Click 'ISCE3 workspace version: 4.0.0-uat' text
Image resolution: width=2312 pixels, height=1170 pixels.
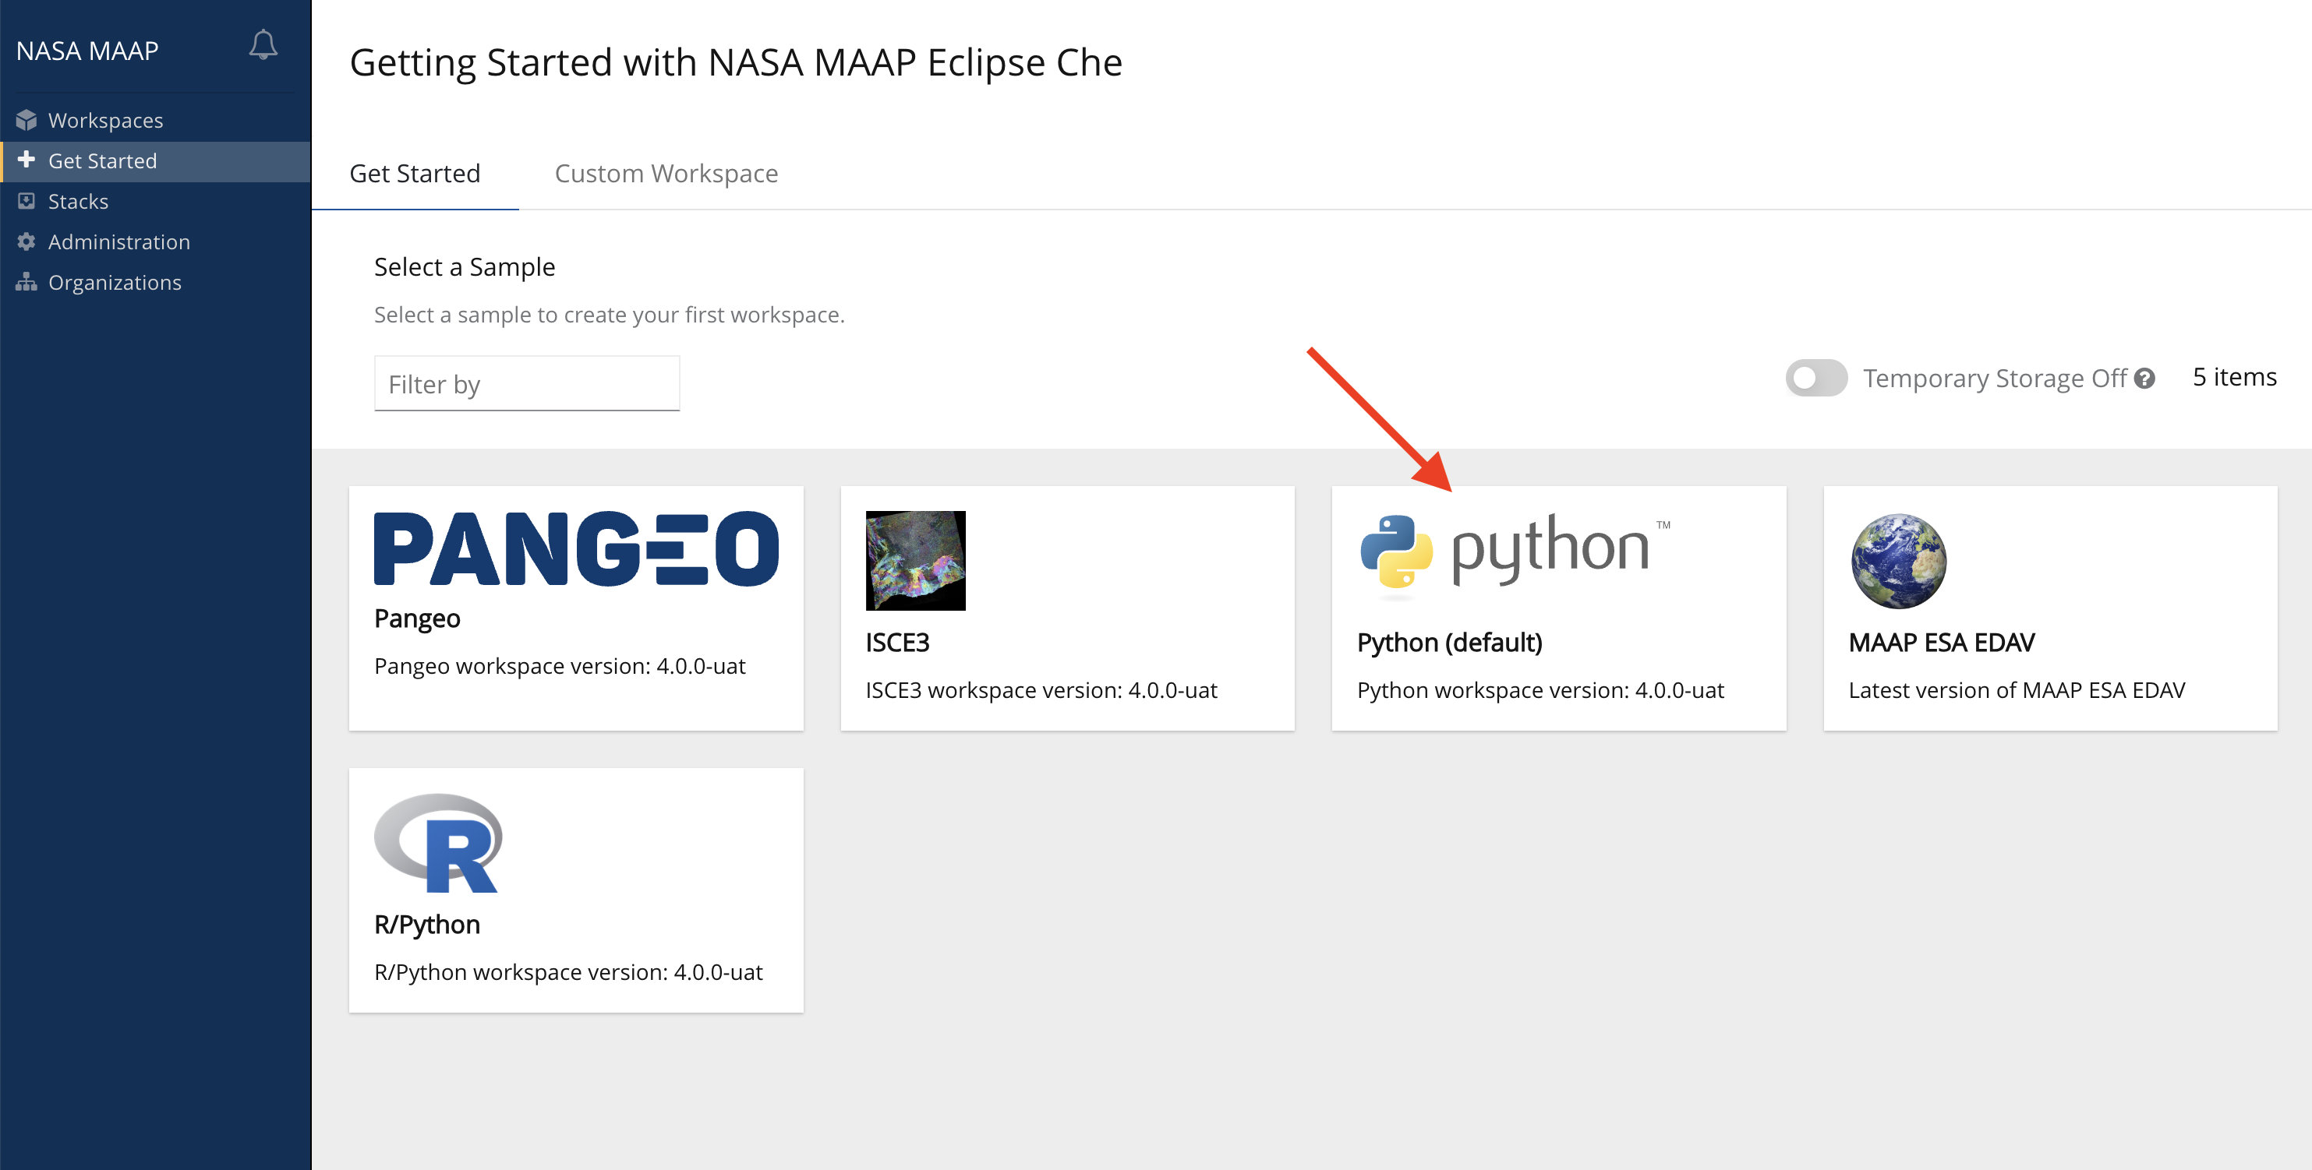point(1041,689)
